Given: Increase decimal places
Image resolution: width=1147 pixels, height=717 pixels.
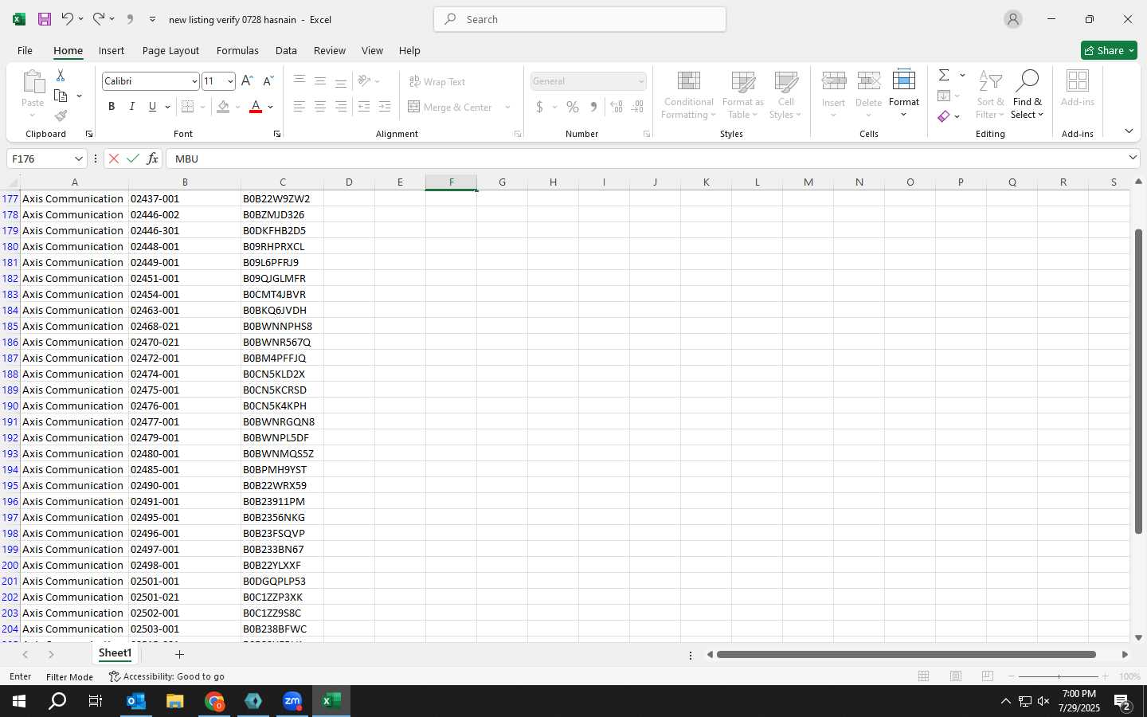Looking at the screenshot, I should 617,107.
